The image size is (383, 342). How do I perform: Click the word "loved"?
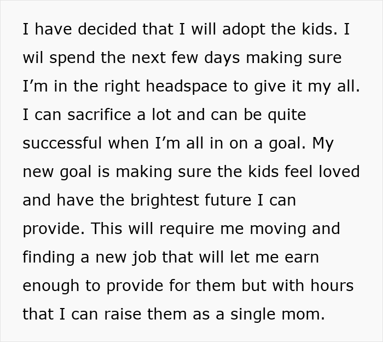[338, 172]
